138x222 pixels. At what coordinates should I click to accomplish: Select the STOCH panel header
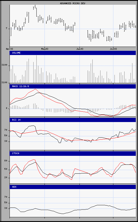pos(73,154)
